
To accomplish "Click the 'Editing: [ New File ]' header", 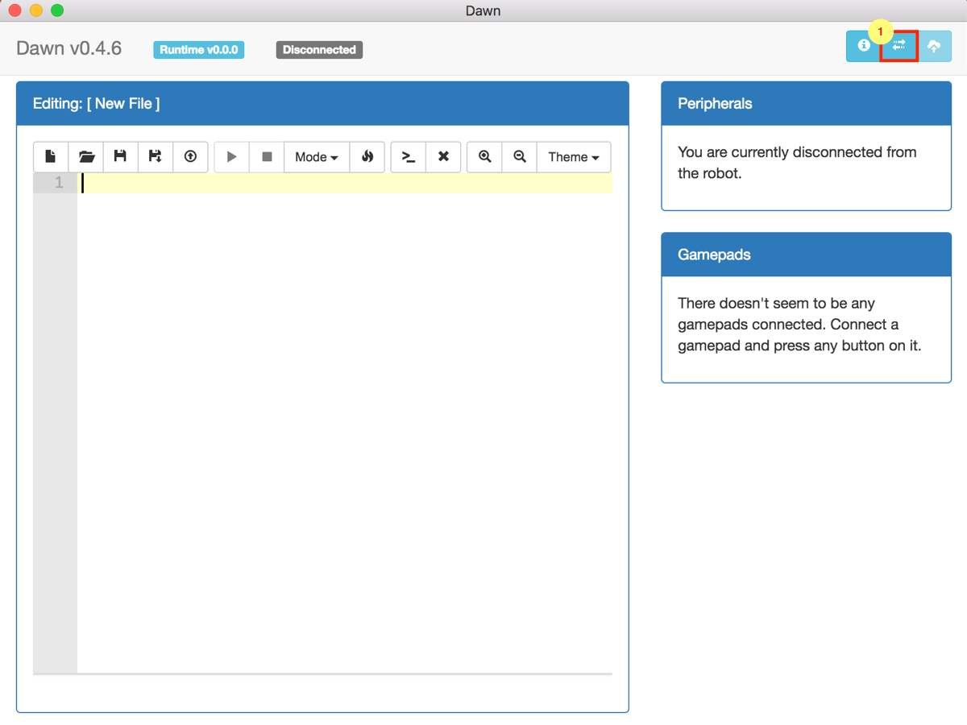I will [x=322, y=103].
